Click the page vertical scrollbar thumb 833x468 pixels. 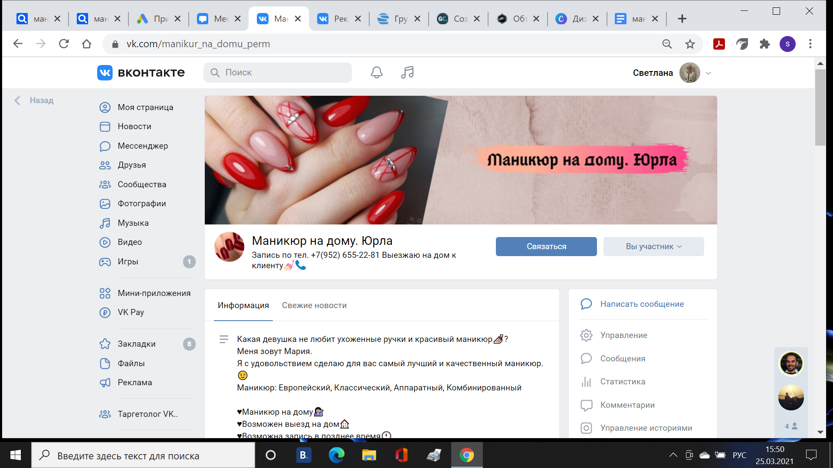coord(820,107)
